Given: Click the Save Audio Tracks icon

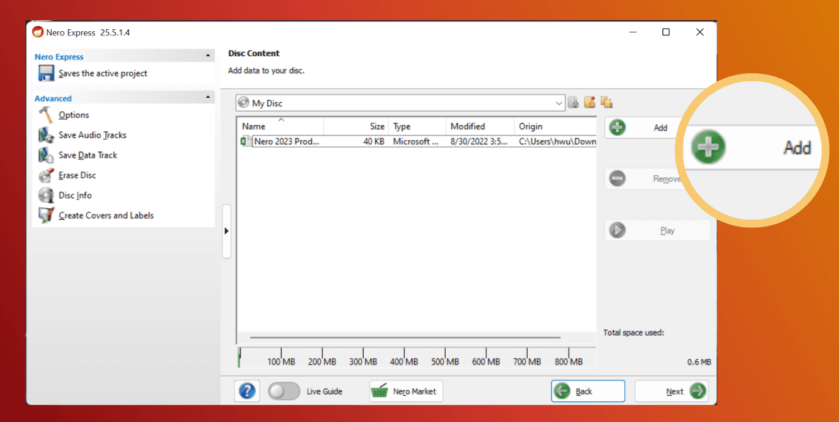Looking at the screenshot, I should tap(46, 135).
